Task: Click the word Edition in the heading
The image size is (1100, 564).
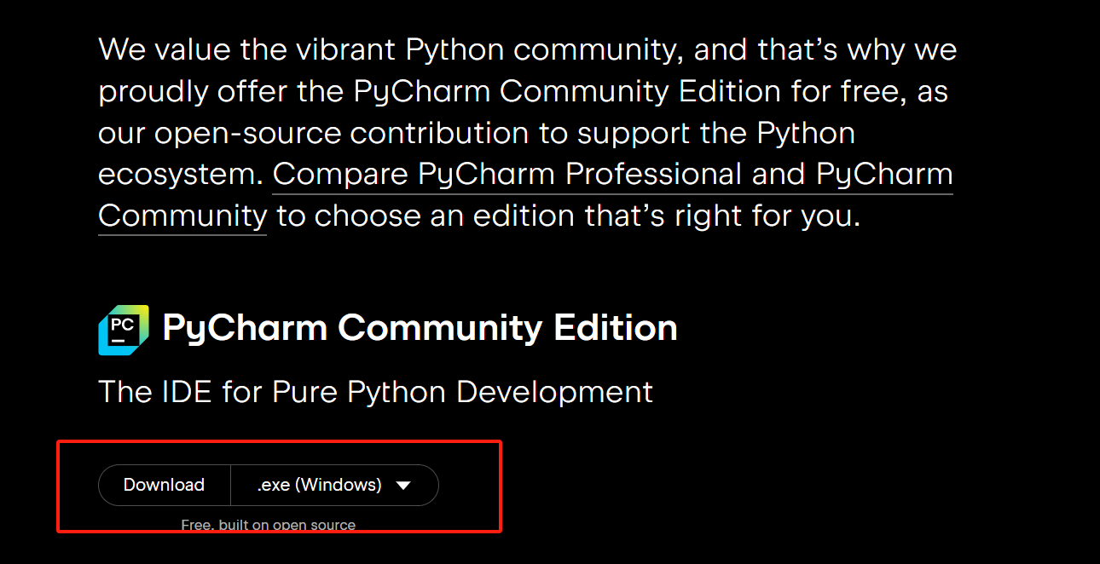Action: click(x=615, y=328)
